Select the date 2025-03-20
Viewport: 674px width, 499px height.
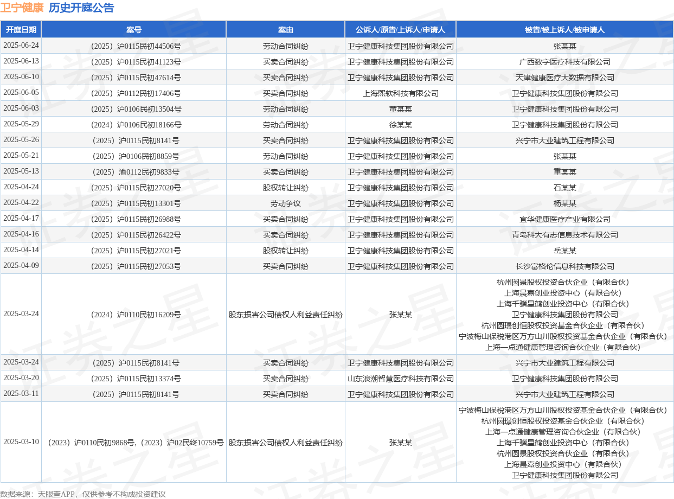coord(21,378)
